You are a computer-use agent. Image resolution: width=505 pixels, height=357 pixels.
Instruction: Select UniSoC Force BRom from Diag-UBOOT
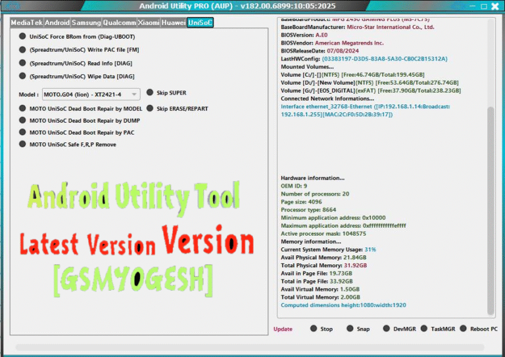pos(22,37)
